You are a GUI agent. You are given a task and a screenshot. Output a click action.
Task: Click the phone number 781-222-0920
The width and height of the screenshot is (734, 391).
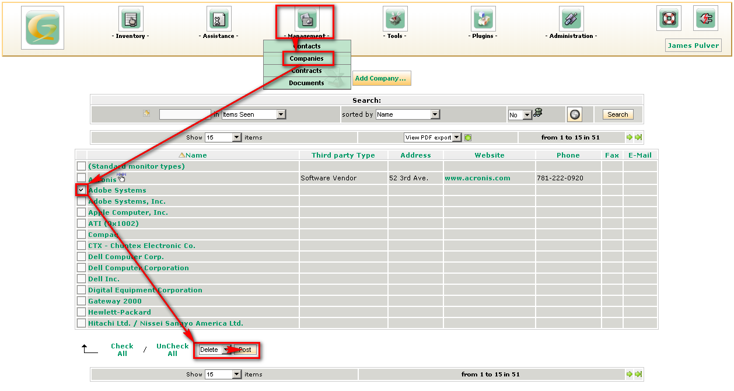[x=560, y=178]
